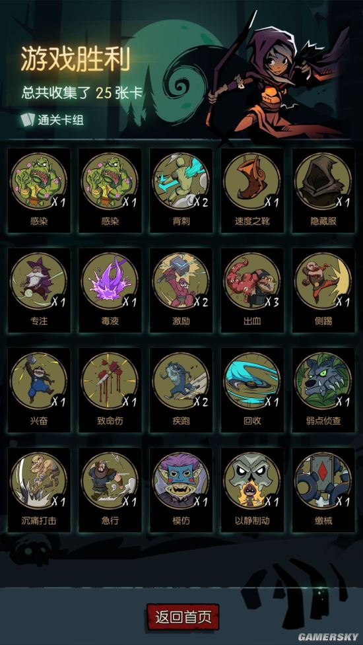Click the 返回首页 button

point(183,617)
